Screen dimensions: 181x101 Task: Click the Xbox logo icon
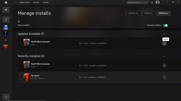[x=6, y=2]
